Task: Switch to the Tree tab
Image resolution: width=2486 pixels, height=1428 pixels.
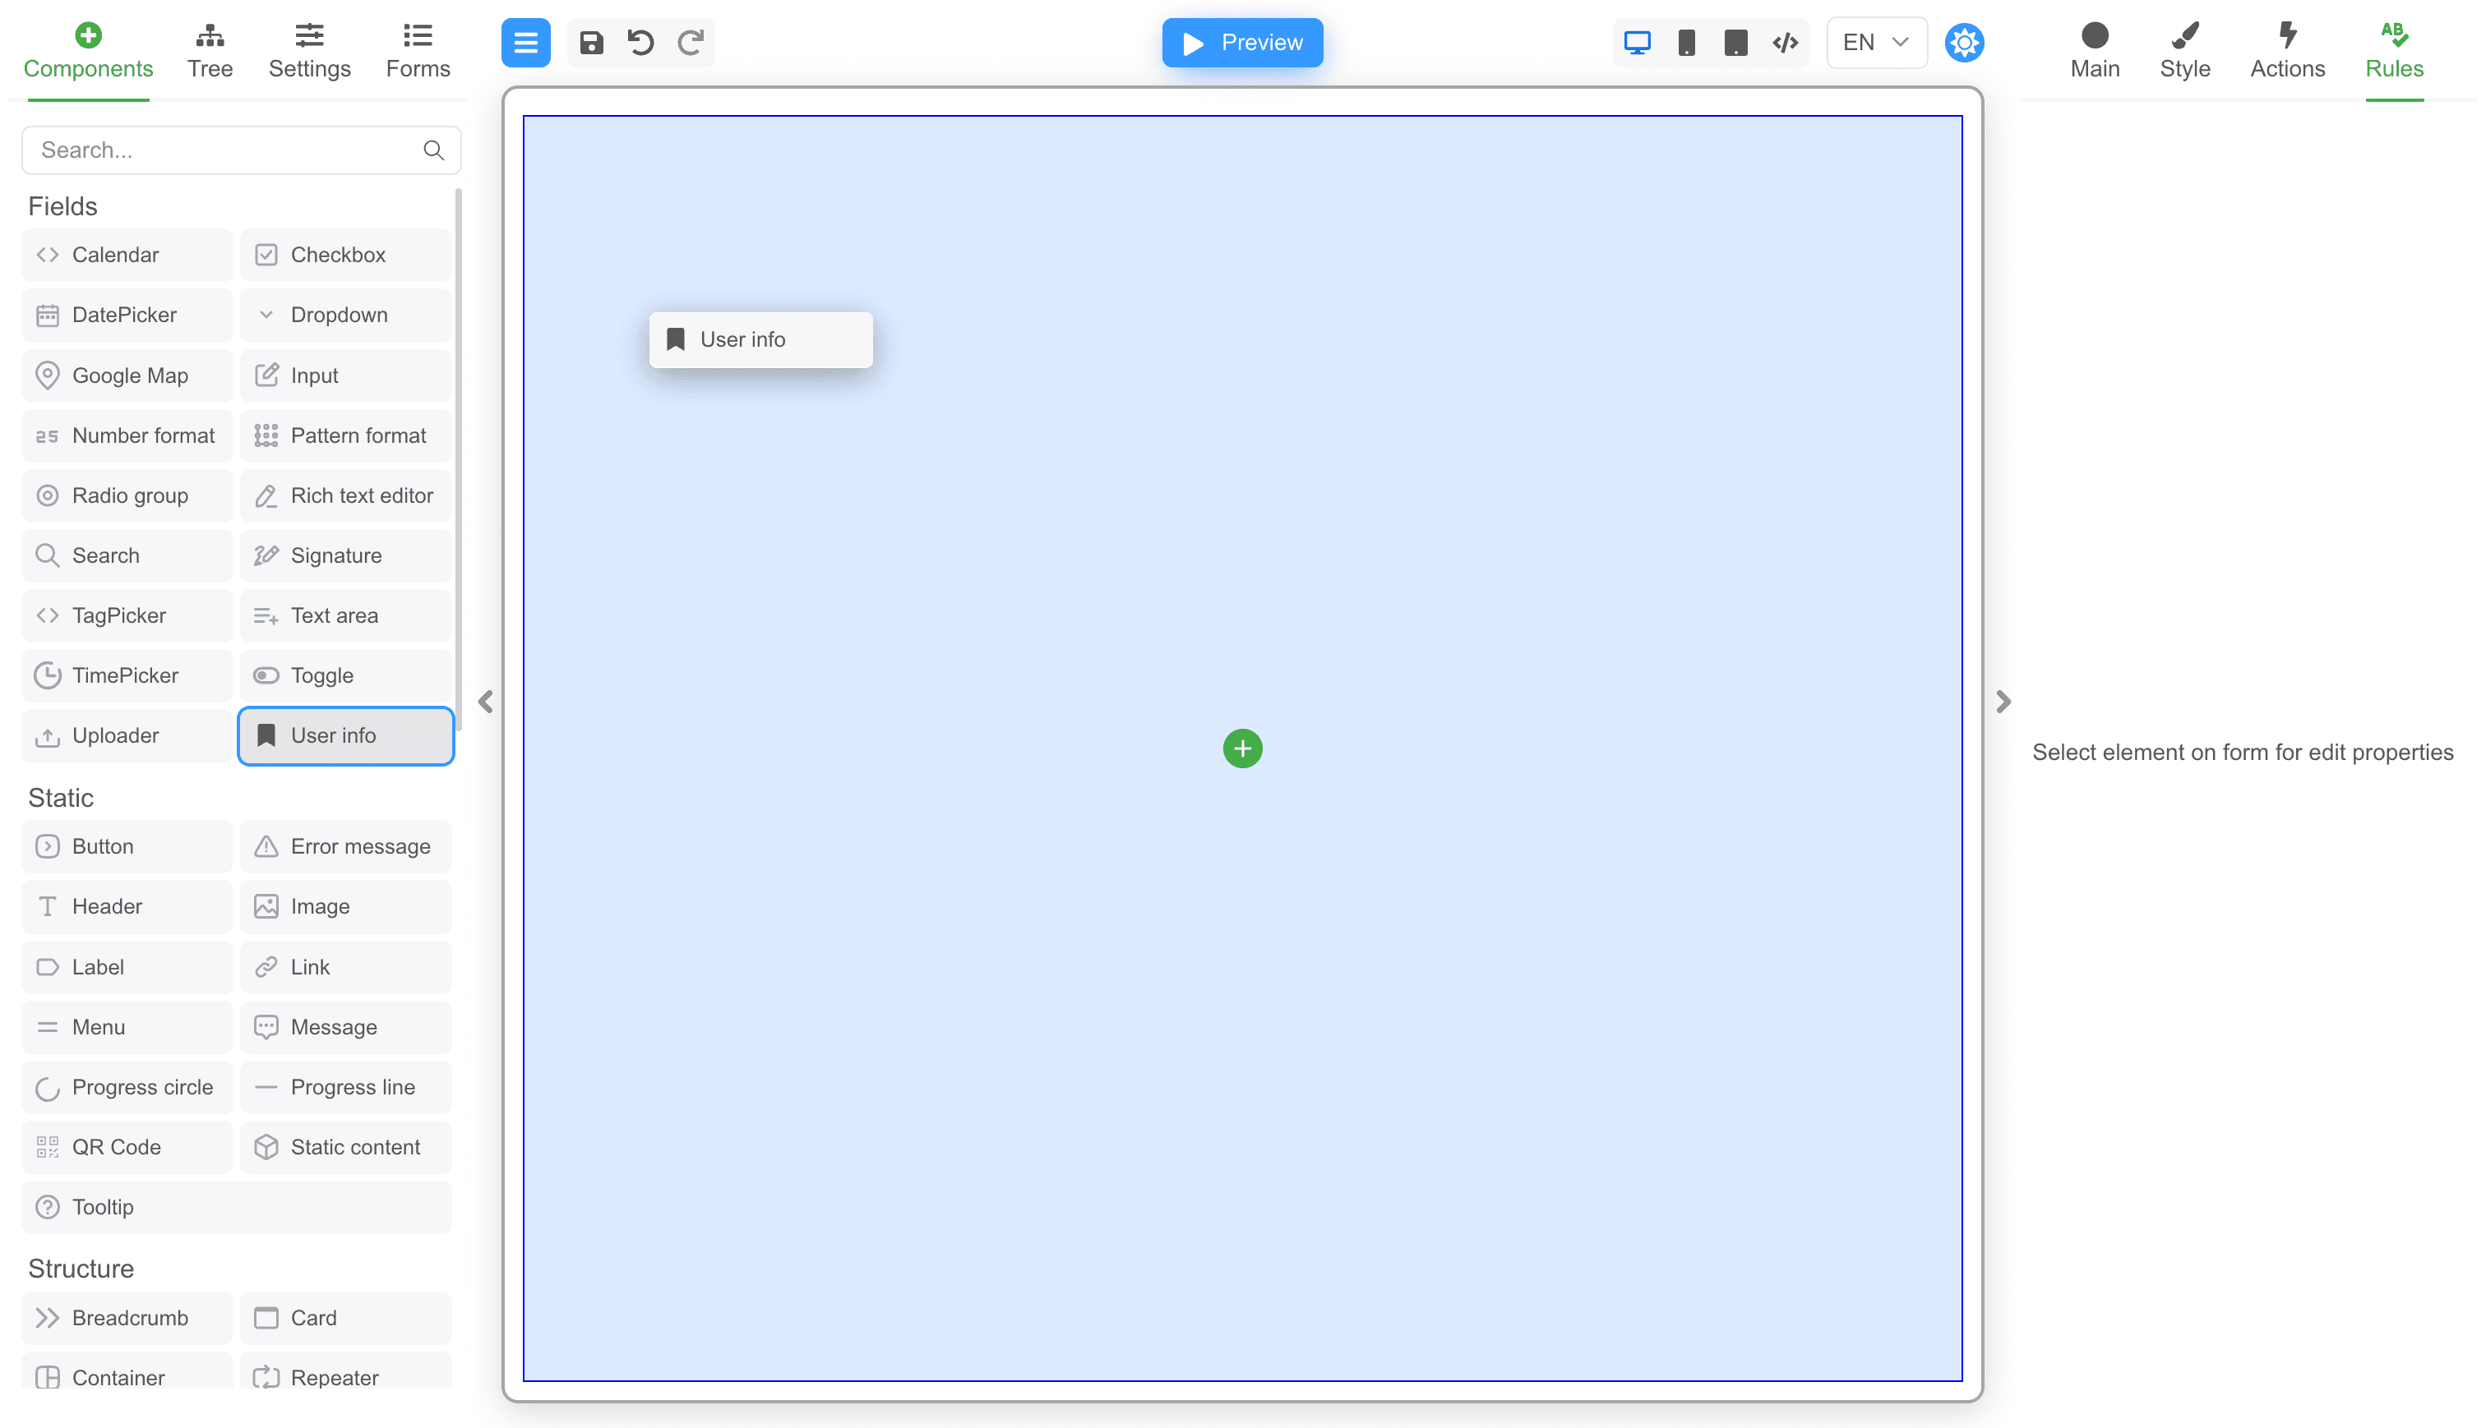Action: coord(210,51)
